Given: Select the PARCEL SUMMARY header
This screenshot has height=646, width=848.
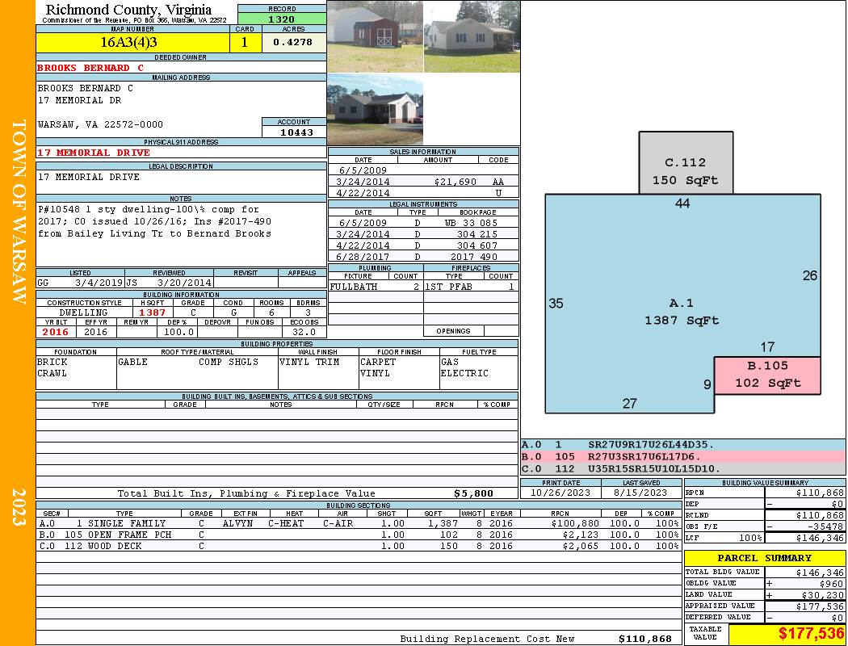Looking at the screenshot, I should coord(765,558).
